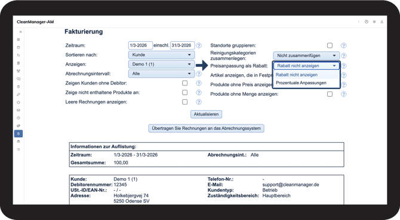
Task: Show help for Standorte gruppieren
Action: (344, 45)
